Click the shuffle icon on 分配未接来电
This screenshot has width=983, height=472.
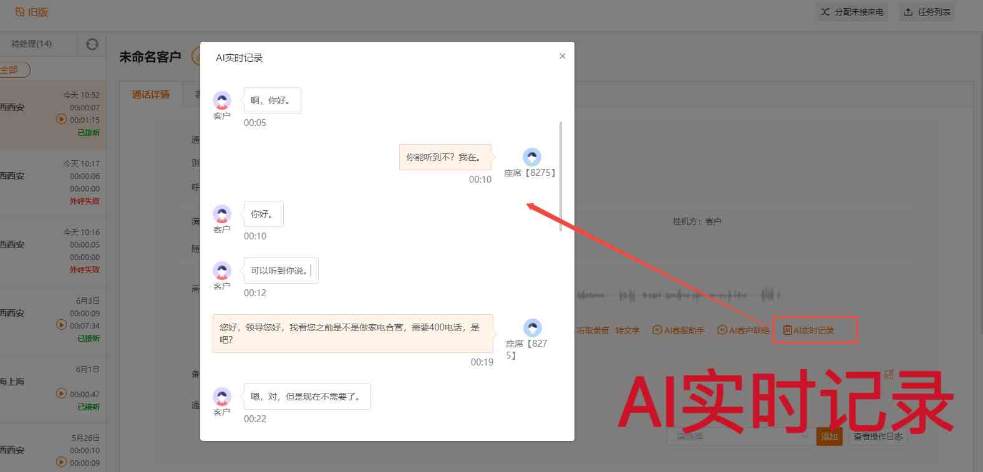[x=825, y=12]
